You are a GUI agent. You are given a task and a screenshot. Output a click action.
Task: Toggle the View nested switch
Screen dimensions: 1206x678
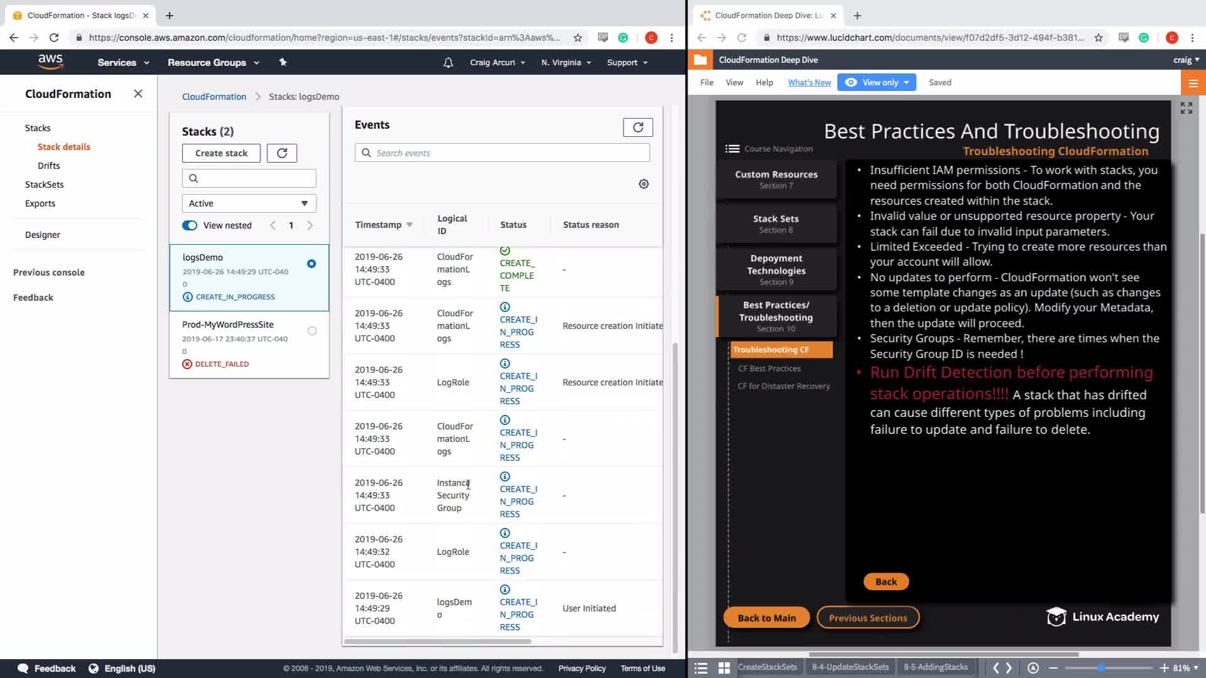[190, 225]
